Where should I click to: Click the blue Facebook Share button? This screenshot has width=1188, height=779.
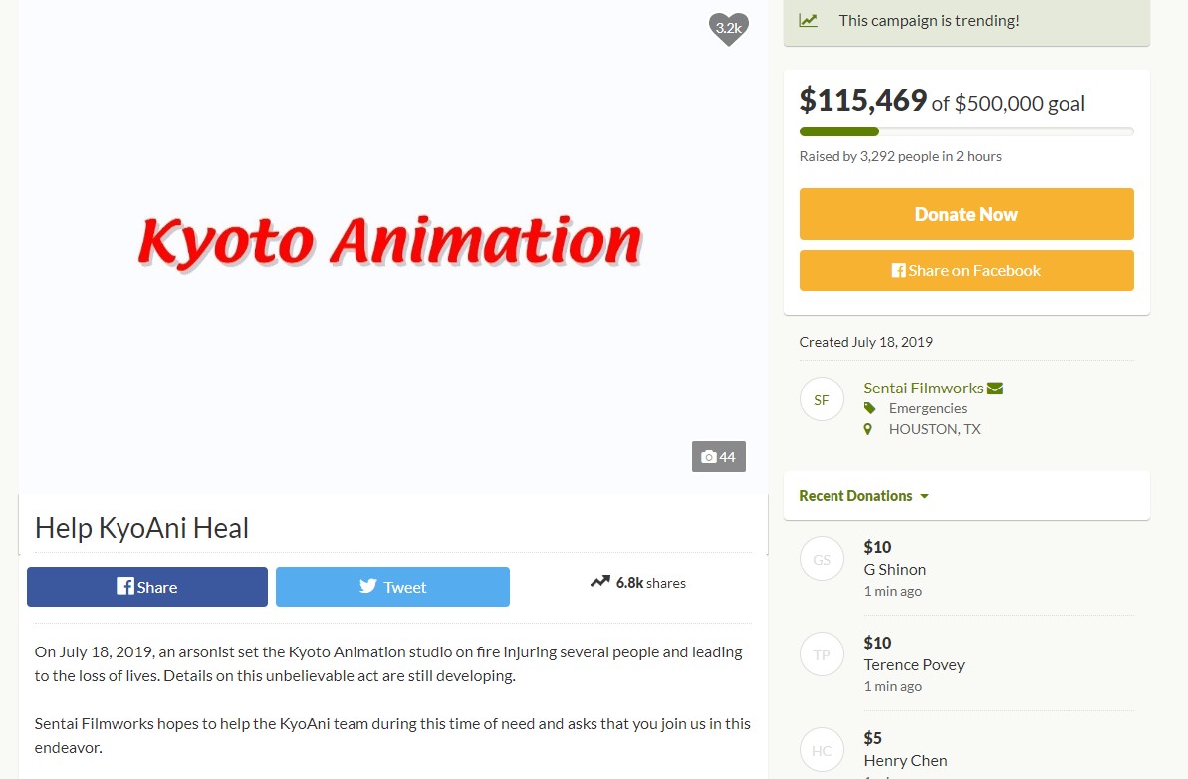[x=147, y=587]
